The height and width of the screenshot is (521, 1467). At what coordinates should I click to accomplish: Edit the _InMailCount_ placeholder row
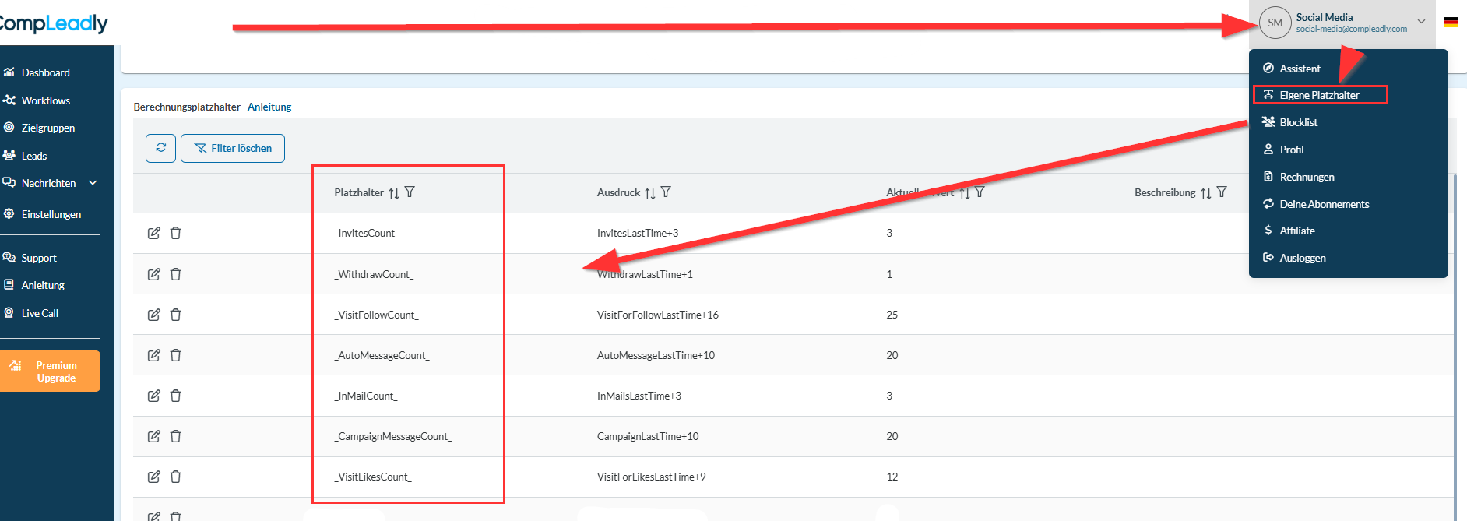click(154, 396)
